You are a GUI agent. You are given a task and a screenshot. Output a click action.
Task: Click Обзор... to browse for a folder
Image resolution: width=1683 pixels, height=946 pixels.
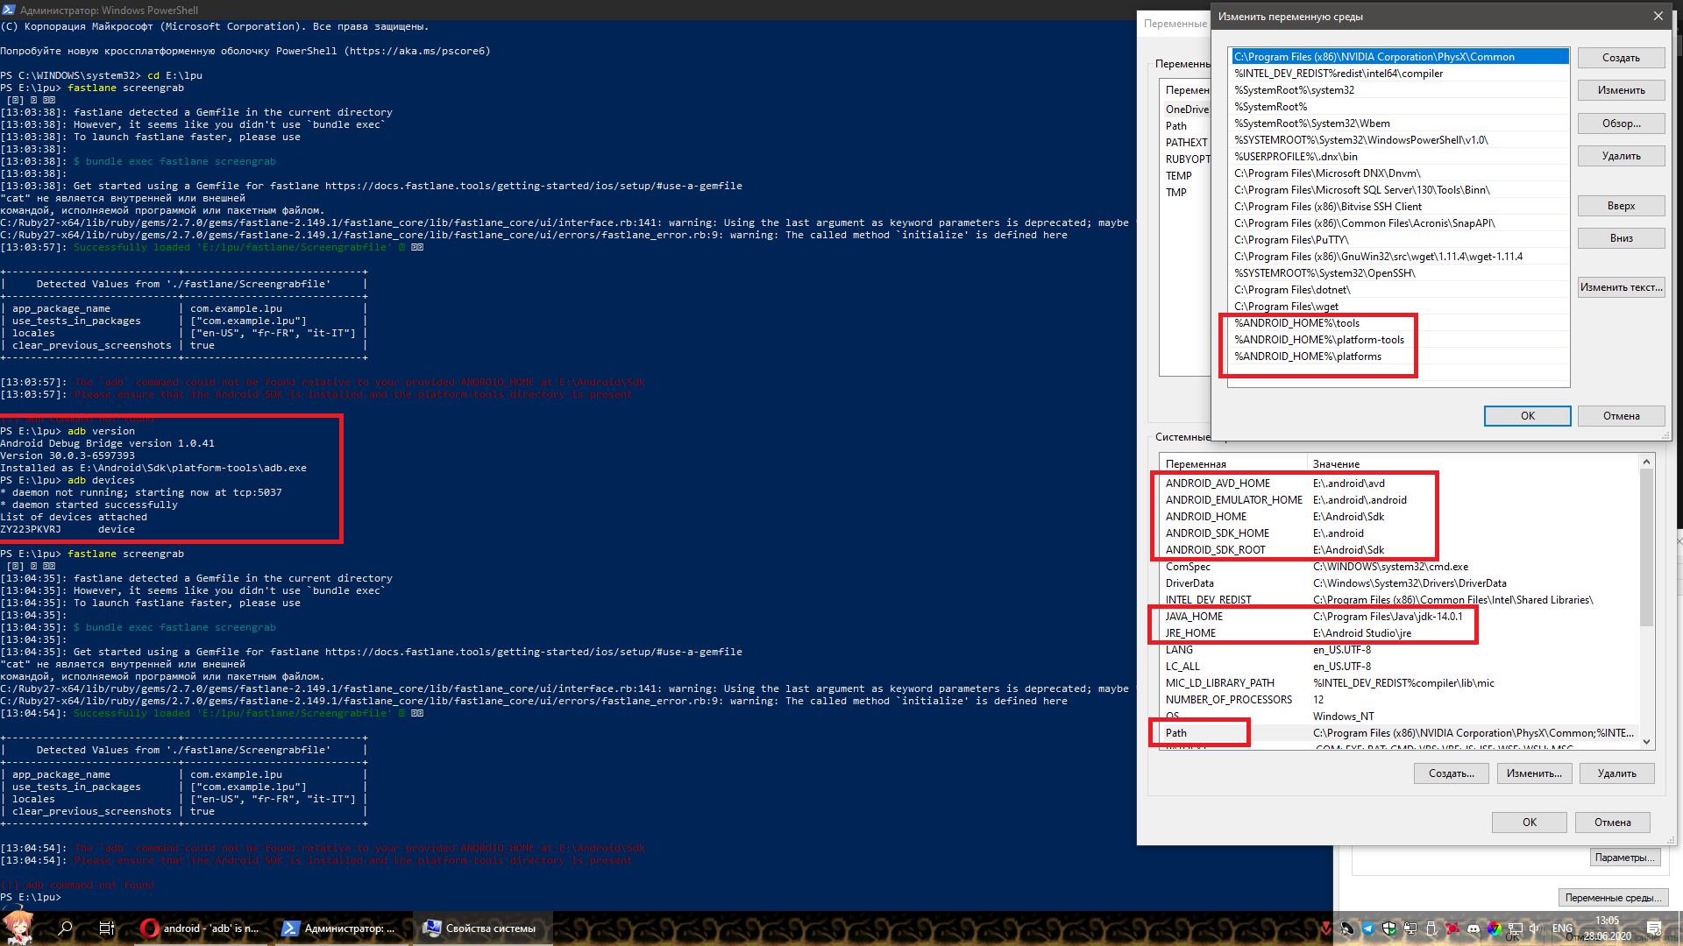click(1620, 123)
